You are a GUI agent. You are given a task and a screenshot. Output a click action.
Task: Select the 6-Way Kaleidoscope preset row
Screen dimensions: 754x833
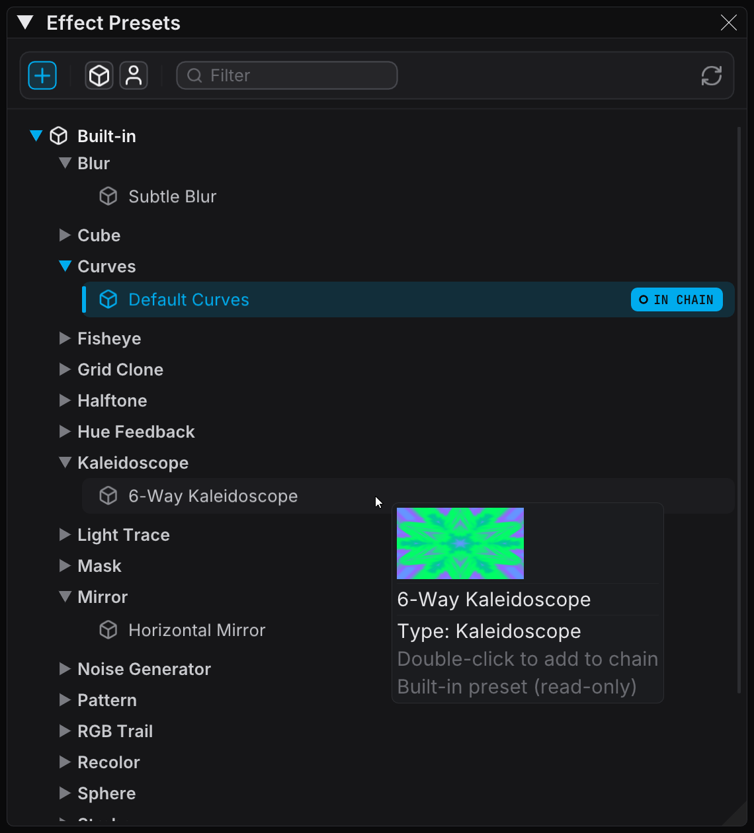coord(408,496)
